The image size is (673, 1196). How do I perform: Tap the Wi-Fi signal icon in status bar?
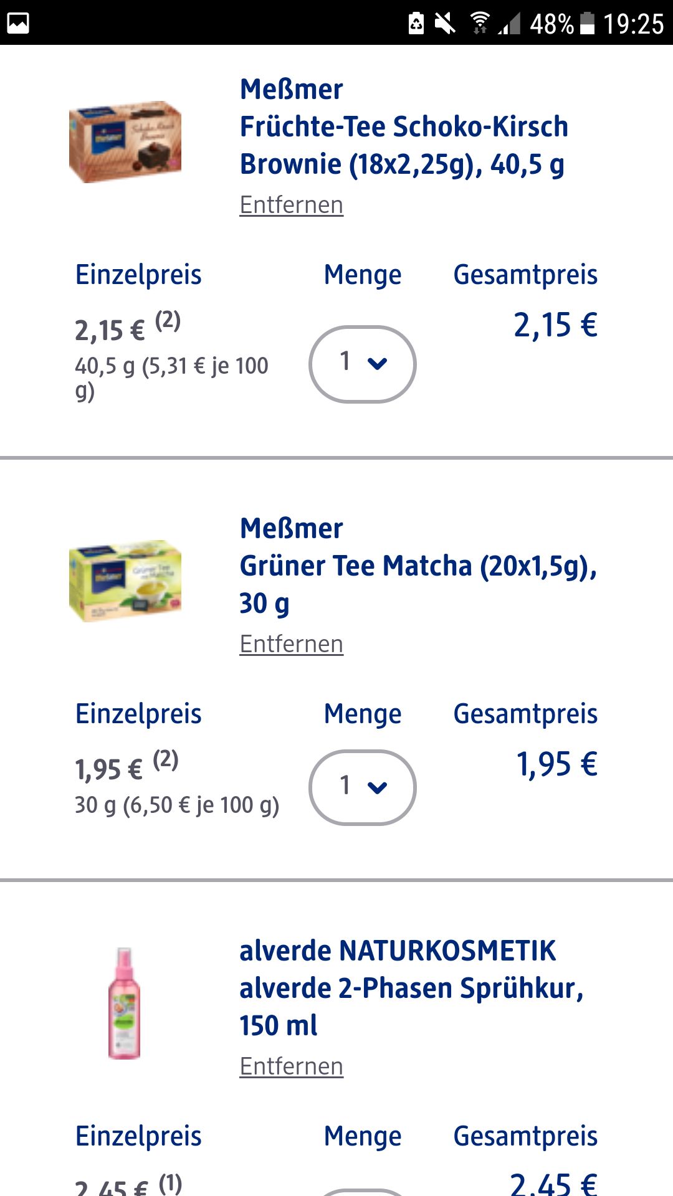[x=479, y=23]
